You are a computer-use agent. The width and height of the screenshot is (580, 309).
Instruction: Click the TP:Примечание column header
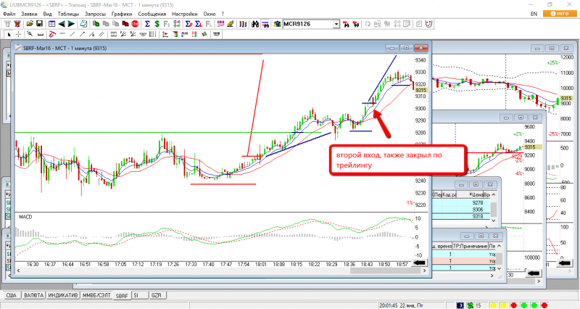click(x=470, y=246)
